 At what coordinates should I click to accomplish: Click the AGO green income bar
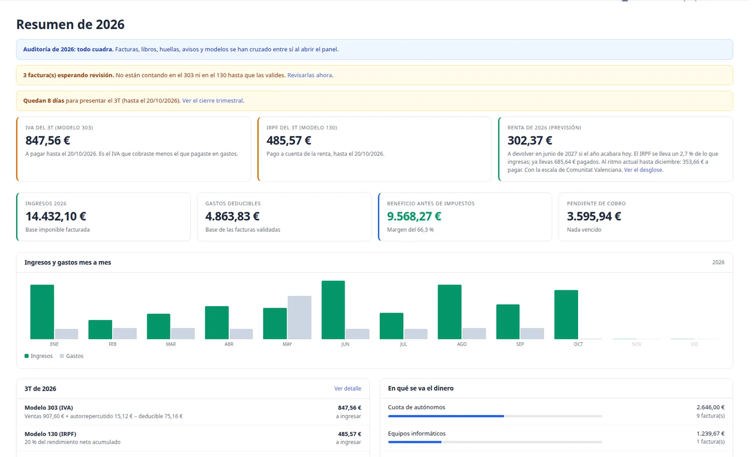450,312
